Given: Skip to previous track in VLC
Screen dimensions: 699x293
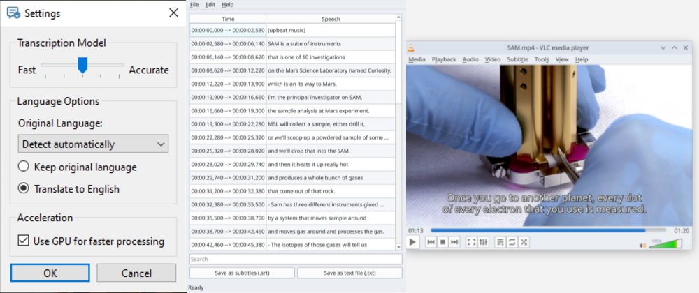Looking at the screenshot, I should pyautogui.click(x=431, y=242).
